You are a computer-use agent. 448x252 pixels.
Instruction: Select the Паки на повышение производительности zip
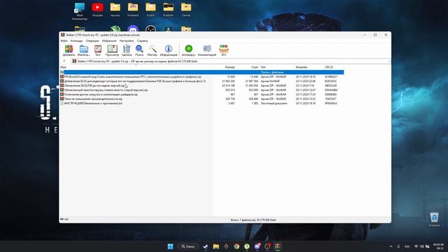click(202, 99)
